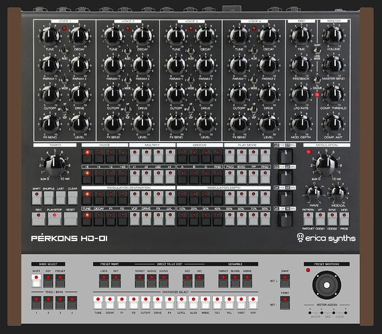Select Voice/Bank button 1
Viewport: 382px width, 334px height.
coord(36,303)
